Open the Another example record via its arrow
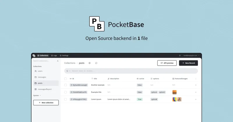 [x=196, y=85]
